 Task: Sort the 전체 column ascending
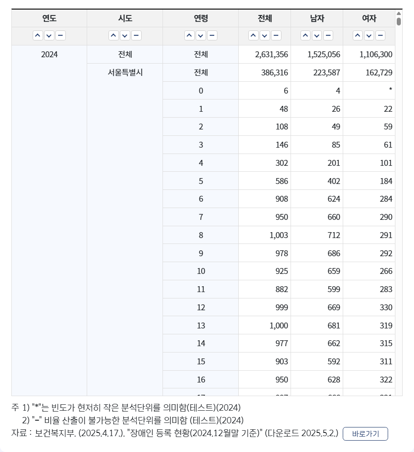[253, 35]
